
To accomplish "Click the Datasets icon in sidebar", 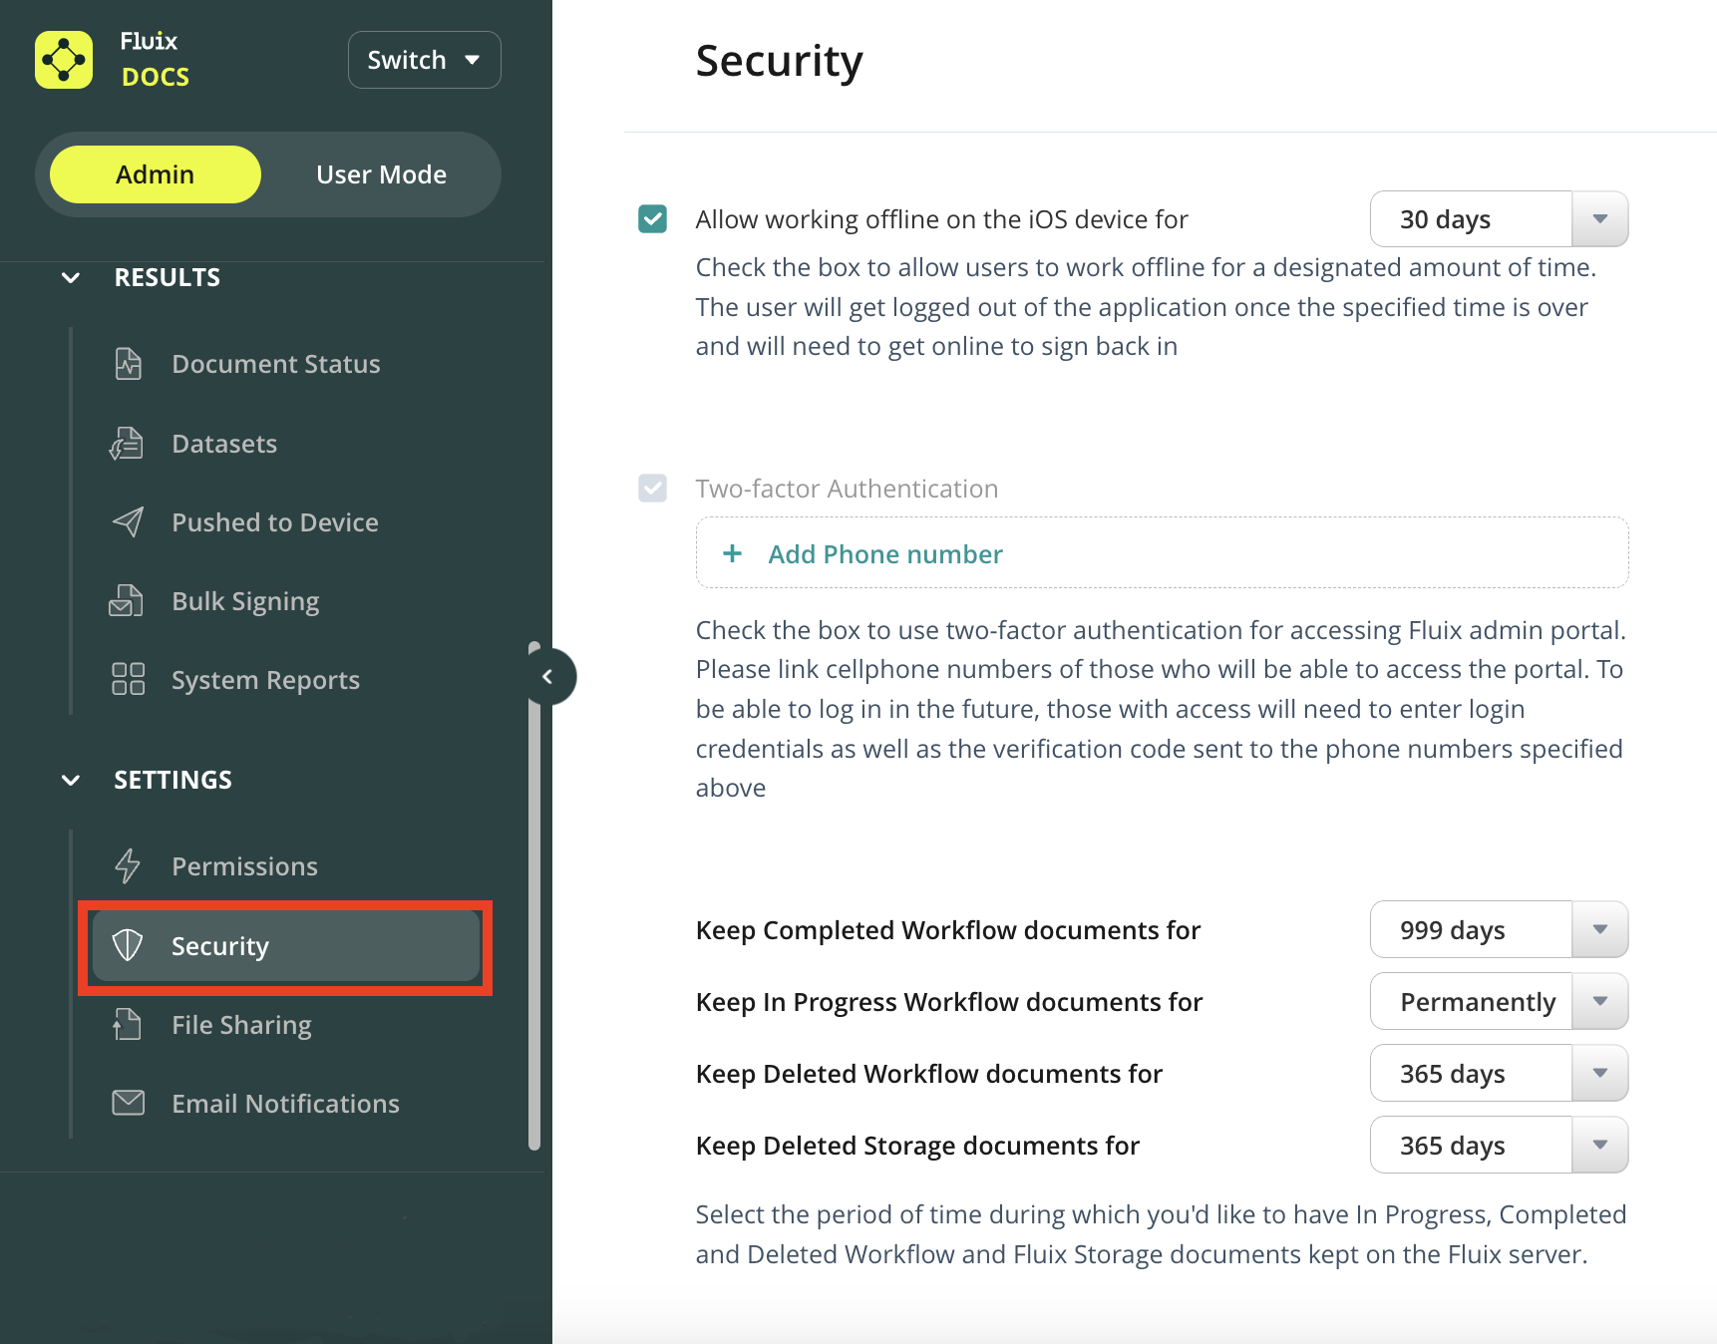I will (x=128, y=444).
